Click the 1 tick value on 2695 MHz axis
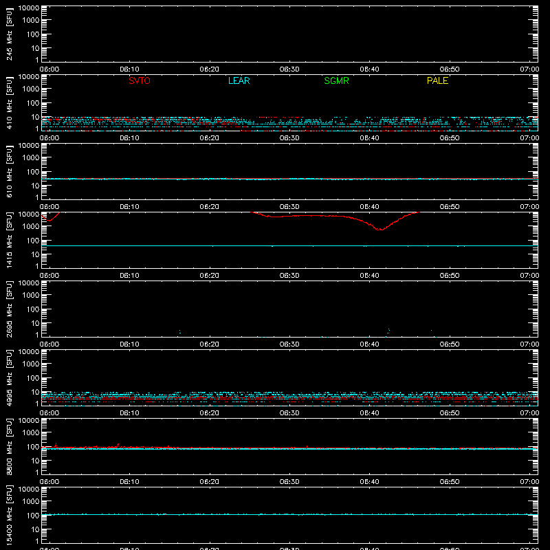The image size is (550, 550). pyautogui.click(x=37, y=335)
